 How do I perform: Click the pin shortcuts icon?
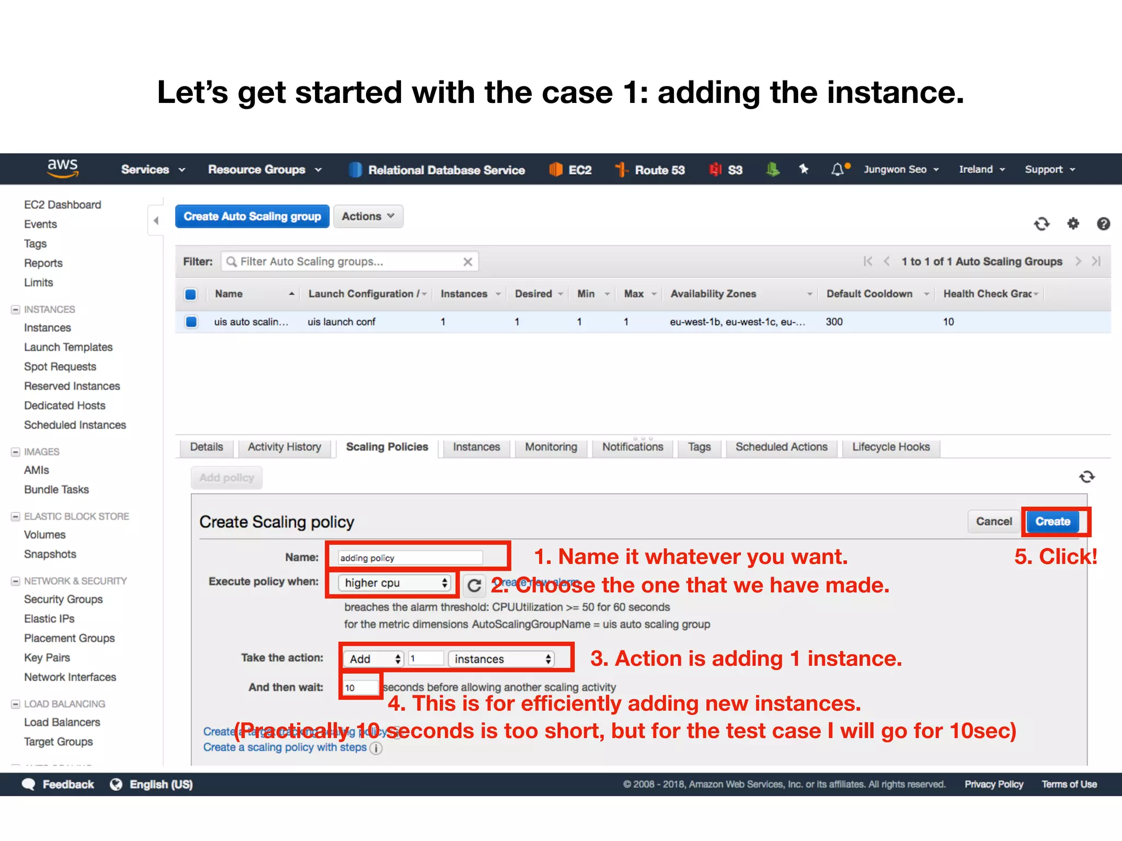(804, 169)
